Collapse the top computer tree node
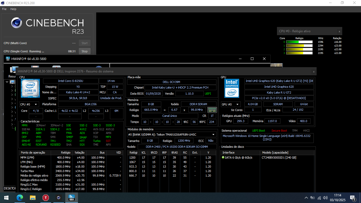 click(7, 82)
